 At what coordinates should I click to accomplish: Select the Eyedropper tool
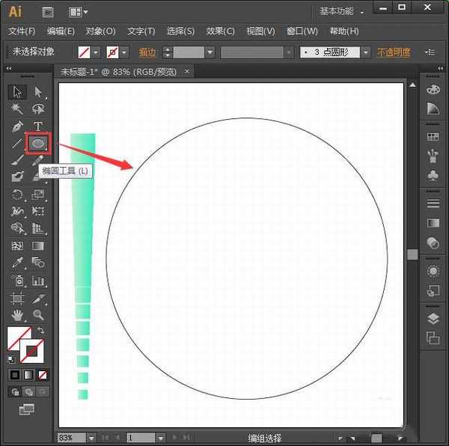point(18,263)
